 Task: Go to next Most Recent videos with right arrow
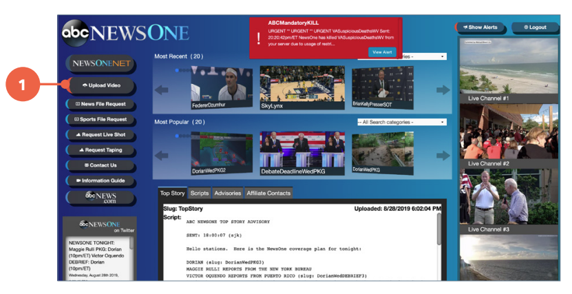point(443,90)
